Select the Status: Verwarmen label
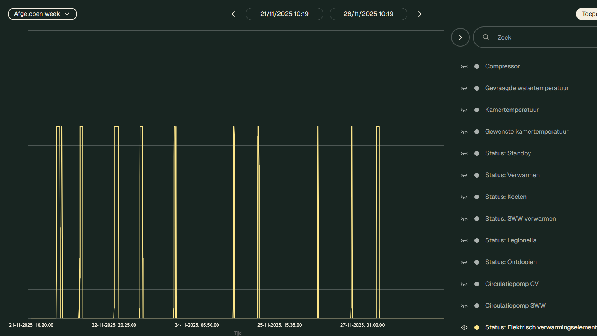 pos(513,175)
